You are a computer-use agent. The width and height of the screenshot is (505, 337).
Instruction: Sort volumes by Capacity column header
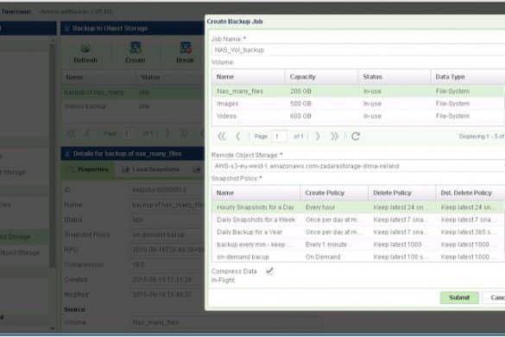(322, 77)
